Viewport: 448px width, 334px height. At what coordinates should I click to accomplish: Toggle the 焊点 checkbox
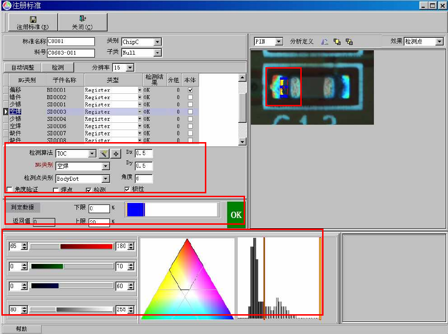point(56,189)
